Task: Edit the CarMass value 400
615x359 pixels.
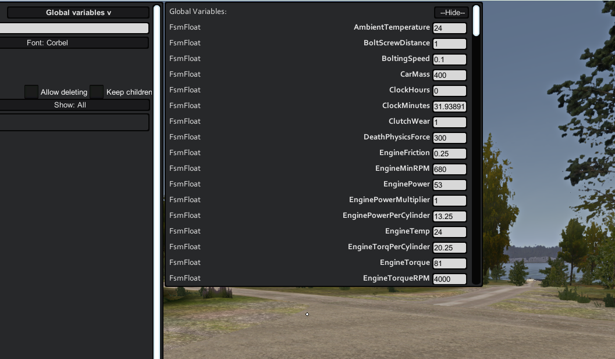Action: pos(450,75)
